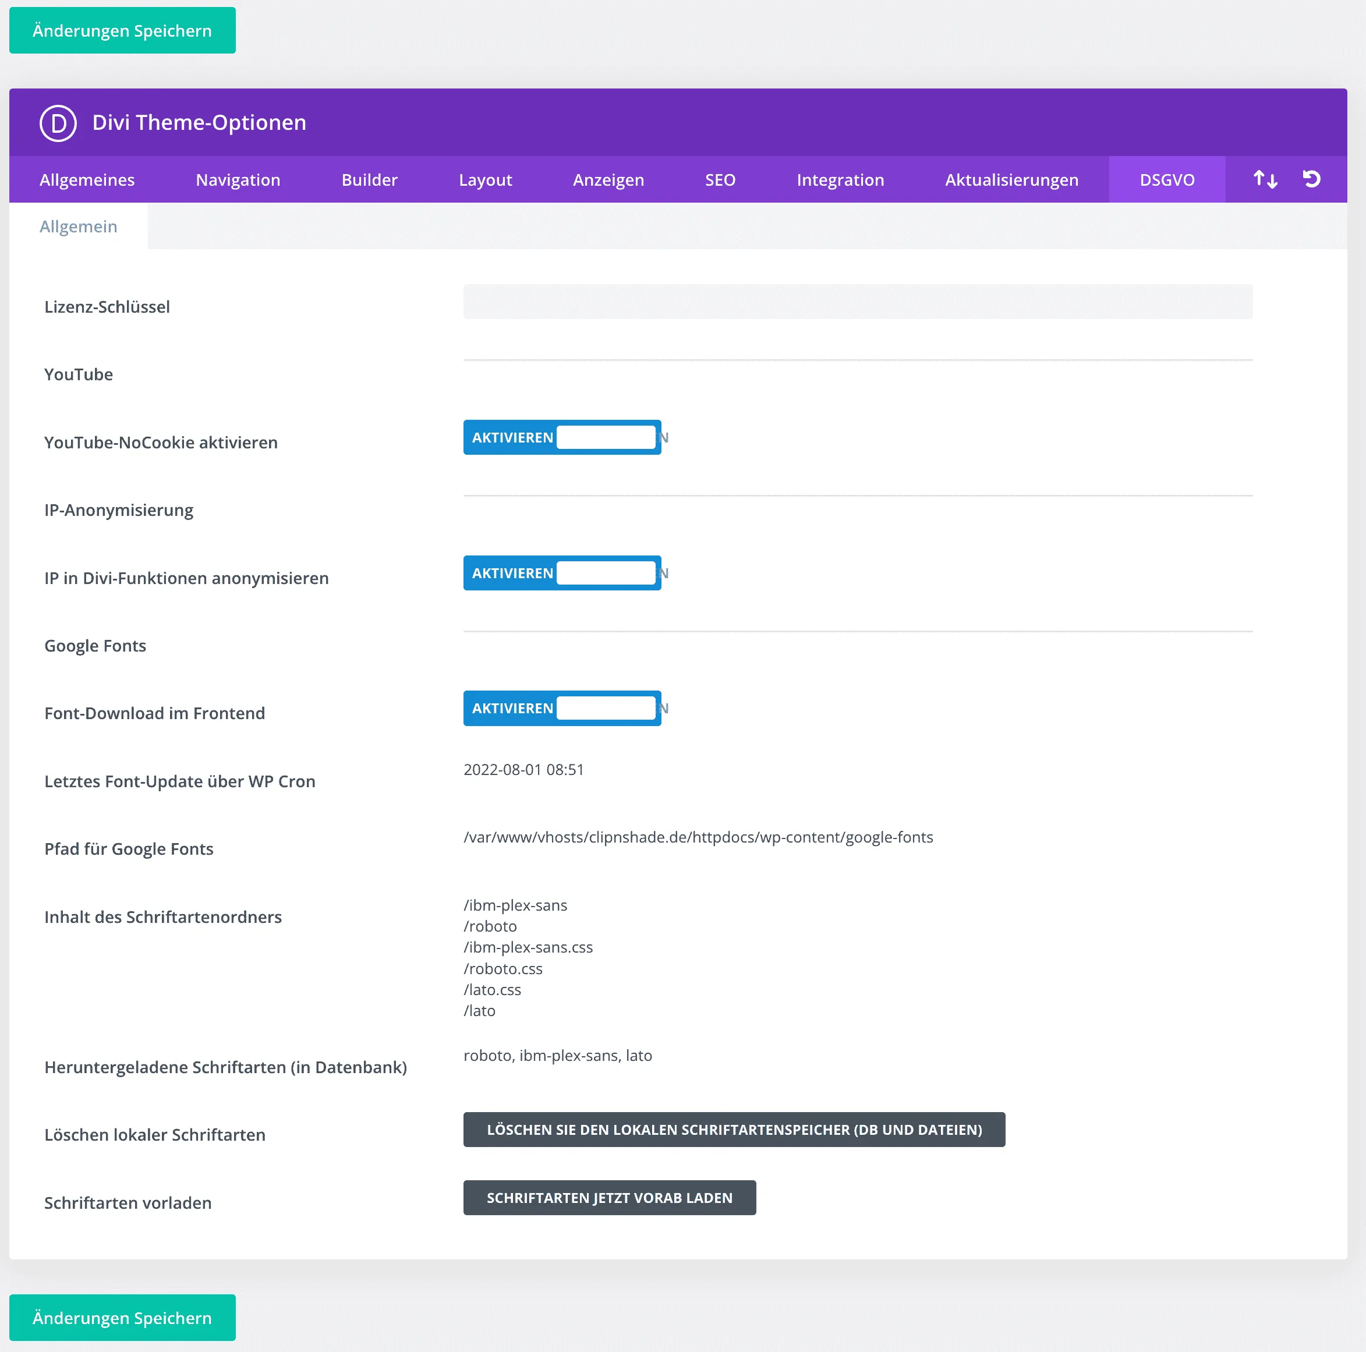Click Schriftarten jetzt vorab laden button
1366x1352 pixels.
pyautogui.click(x=610, y=1198)
